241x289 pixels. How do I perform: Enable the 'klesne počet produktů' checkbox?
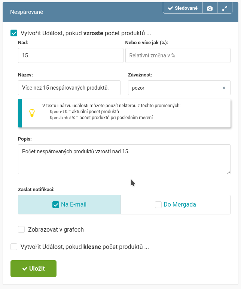tap(14, 247)
